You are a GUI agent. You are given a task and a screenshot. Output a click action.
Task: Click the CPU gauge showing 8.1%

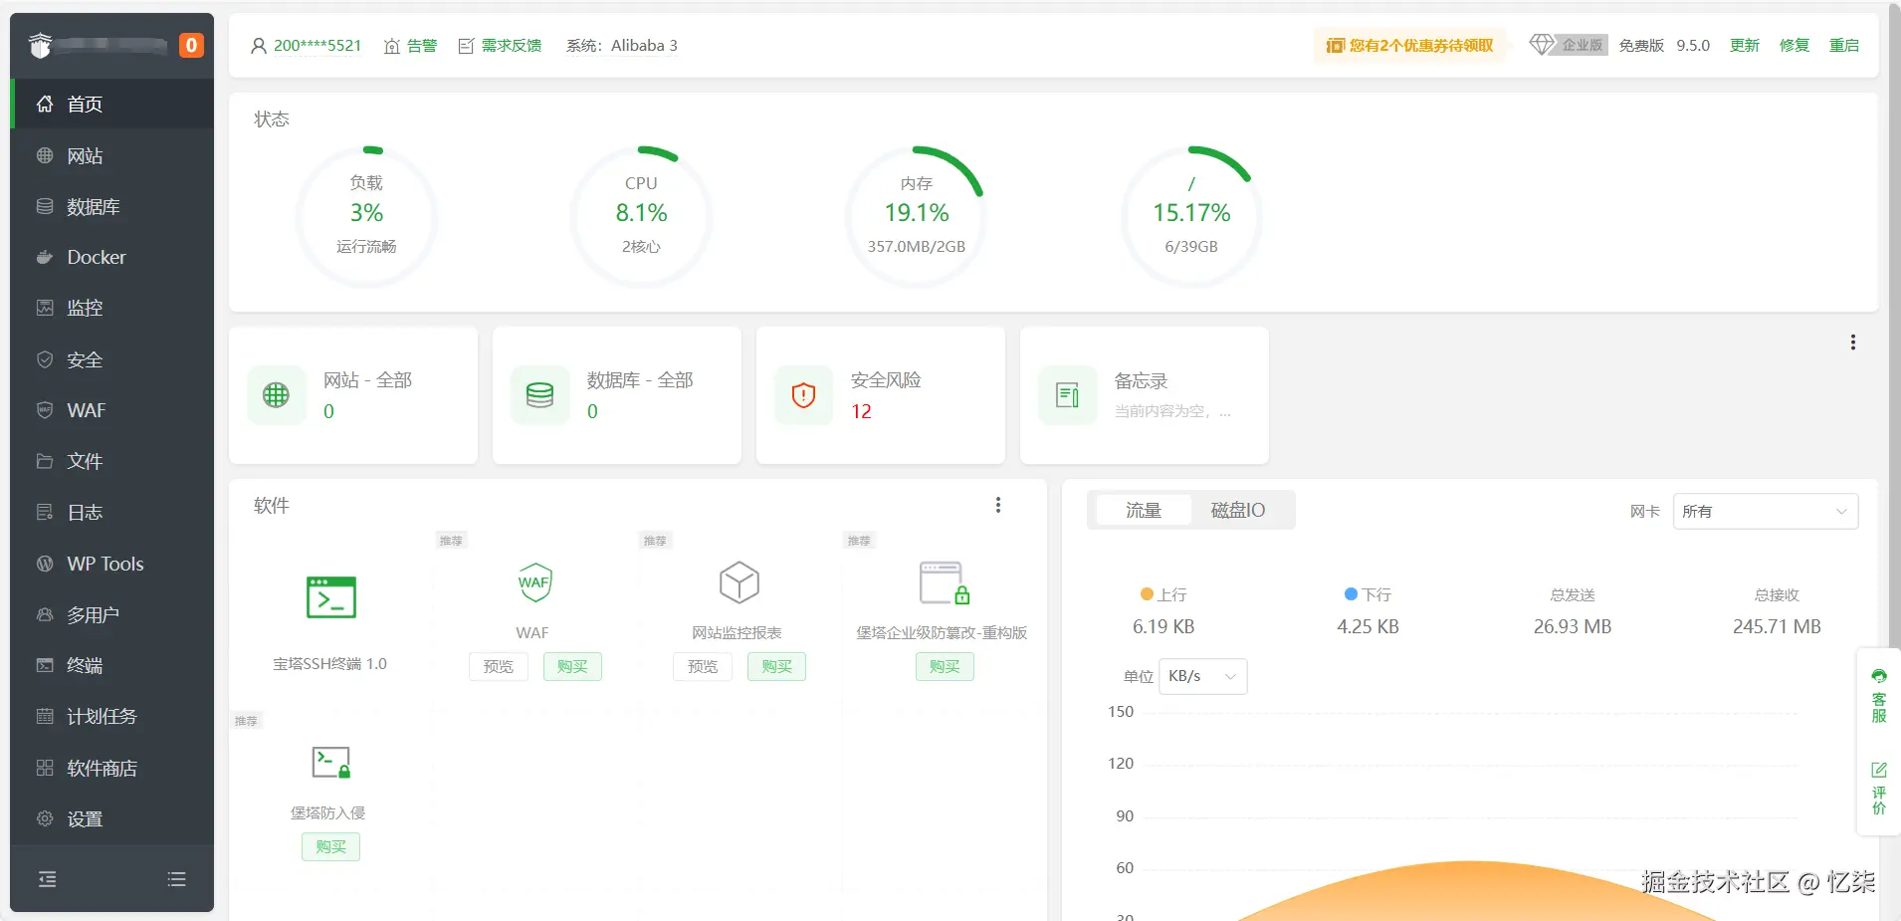pos(641,216)
